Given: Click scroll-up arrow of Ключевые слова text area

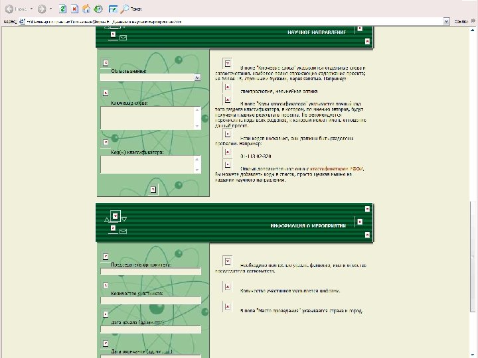Looking at the screenshot, I should [x=197, y=110].
